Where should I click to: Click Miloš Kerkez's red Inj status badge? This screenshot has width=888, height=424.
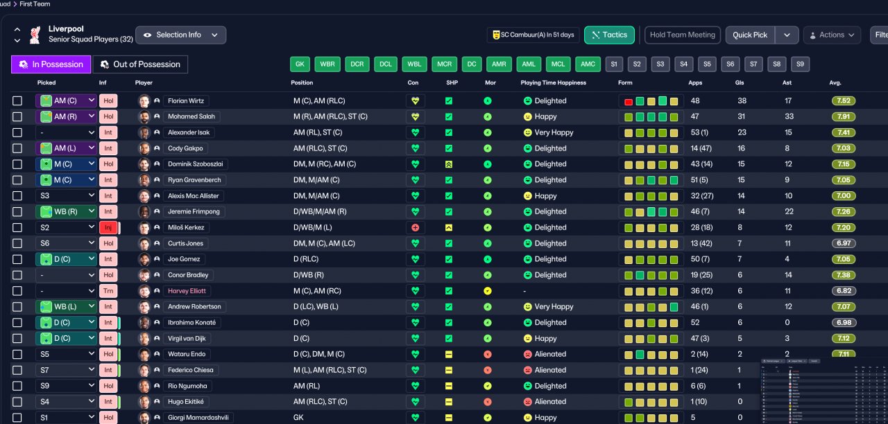click(109, 227)
